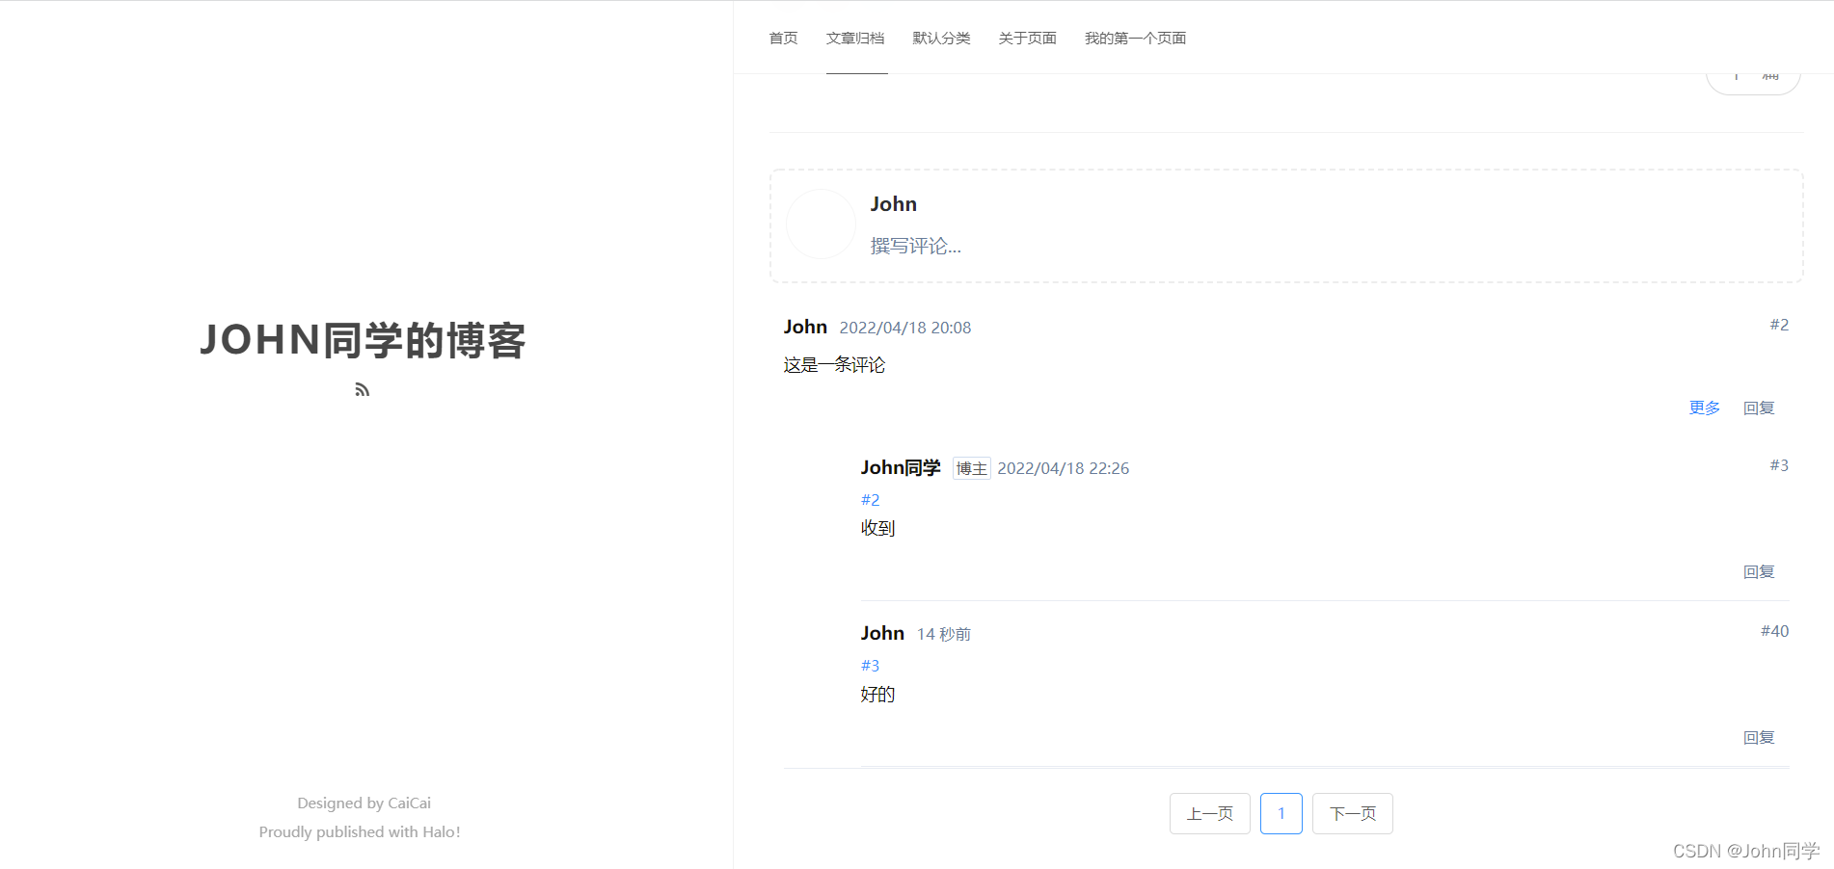
Task: Click the commenter avatar in comment box
Action: pos(821,224)
